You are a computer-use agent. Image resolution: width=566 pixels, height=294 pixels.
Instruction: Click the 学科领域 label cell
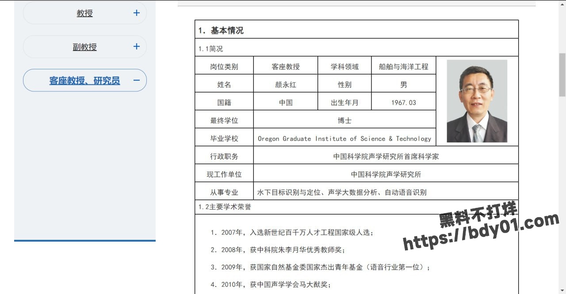click(344, 65)
